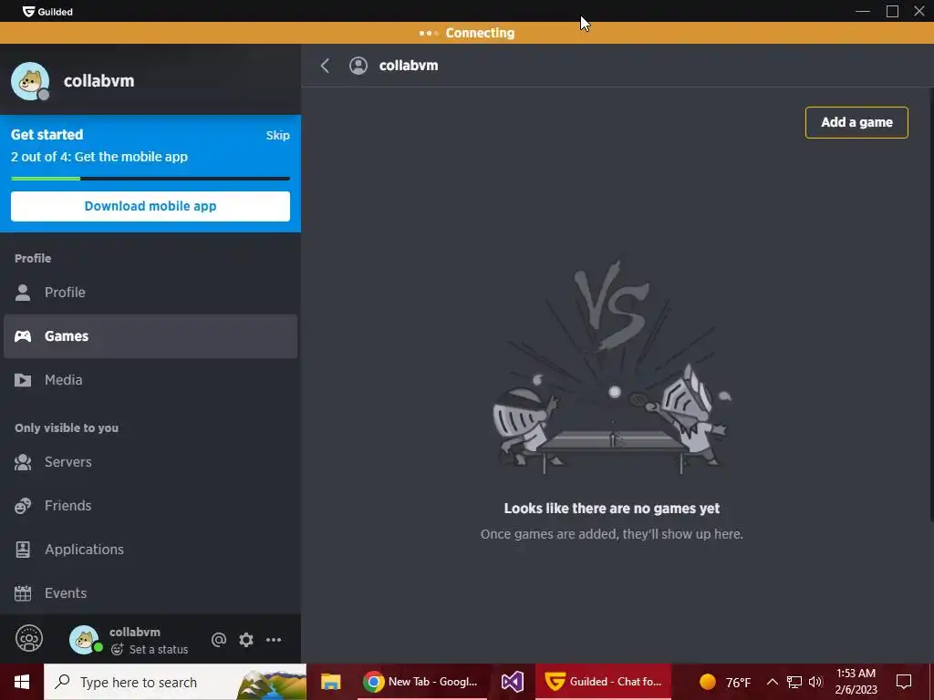Click the Connecting status banner

467,33
